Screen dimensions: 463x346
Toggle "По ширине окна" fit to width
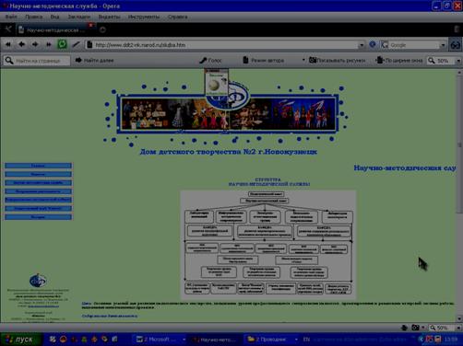[x=399, y=61]
